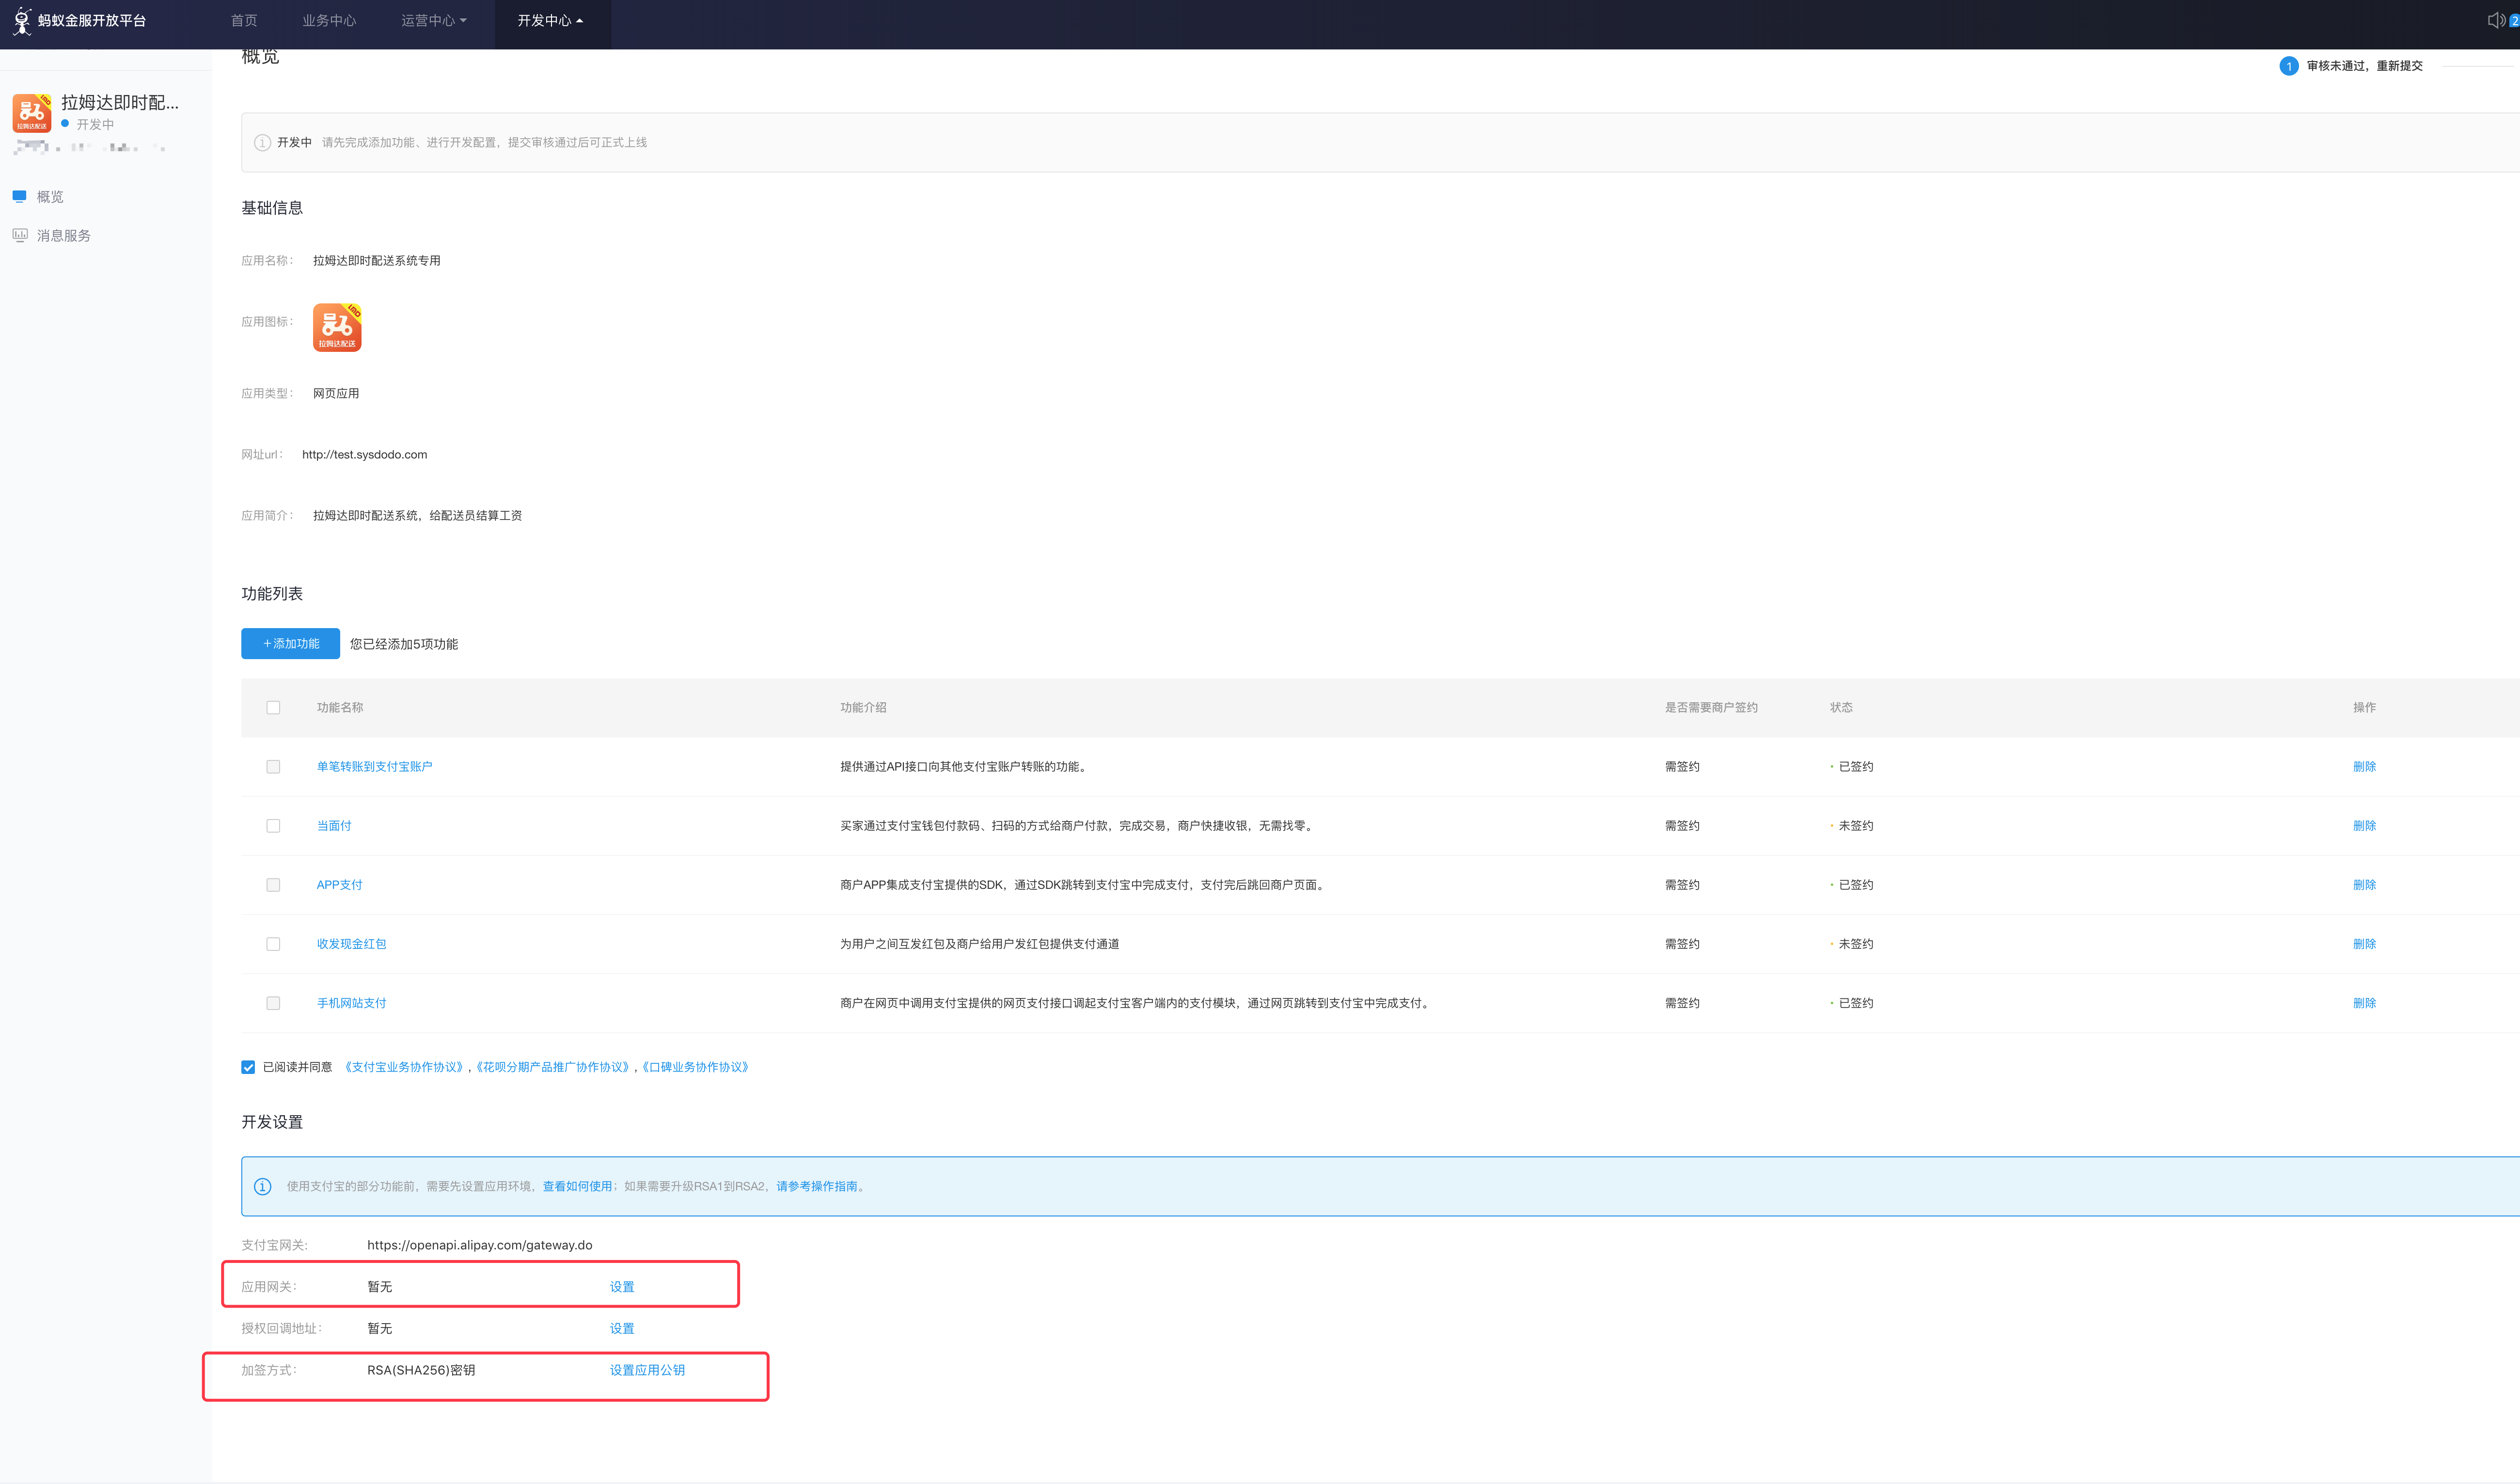Delete the 当面付 feature
This screenshot has height=1484, width=2520.
pos(2364,825)
